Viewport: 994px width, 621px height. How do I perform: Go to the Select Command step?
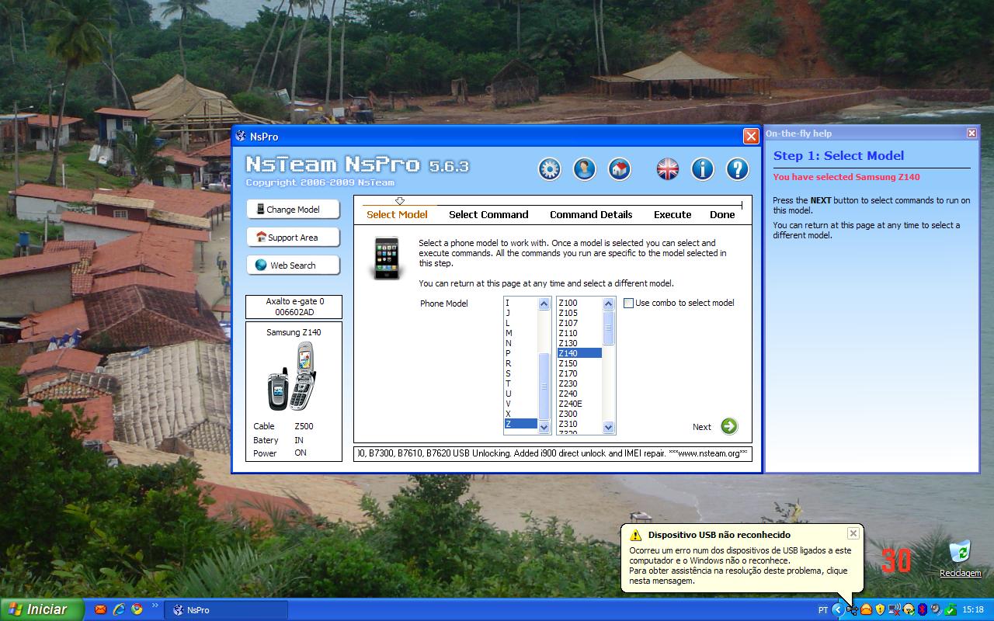(488, 214)
